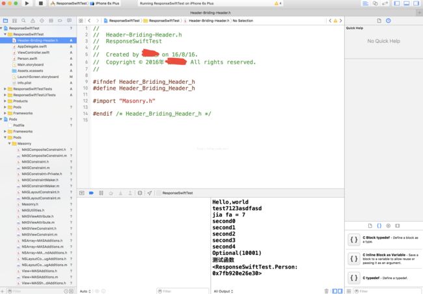Screen dimensions: 423x294
Task: Open the Test navigator tab
Action: click(x=42, y=21)
